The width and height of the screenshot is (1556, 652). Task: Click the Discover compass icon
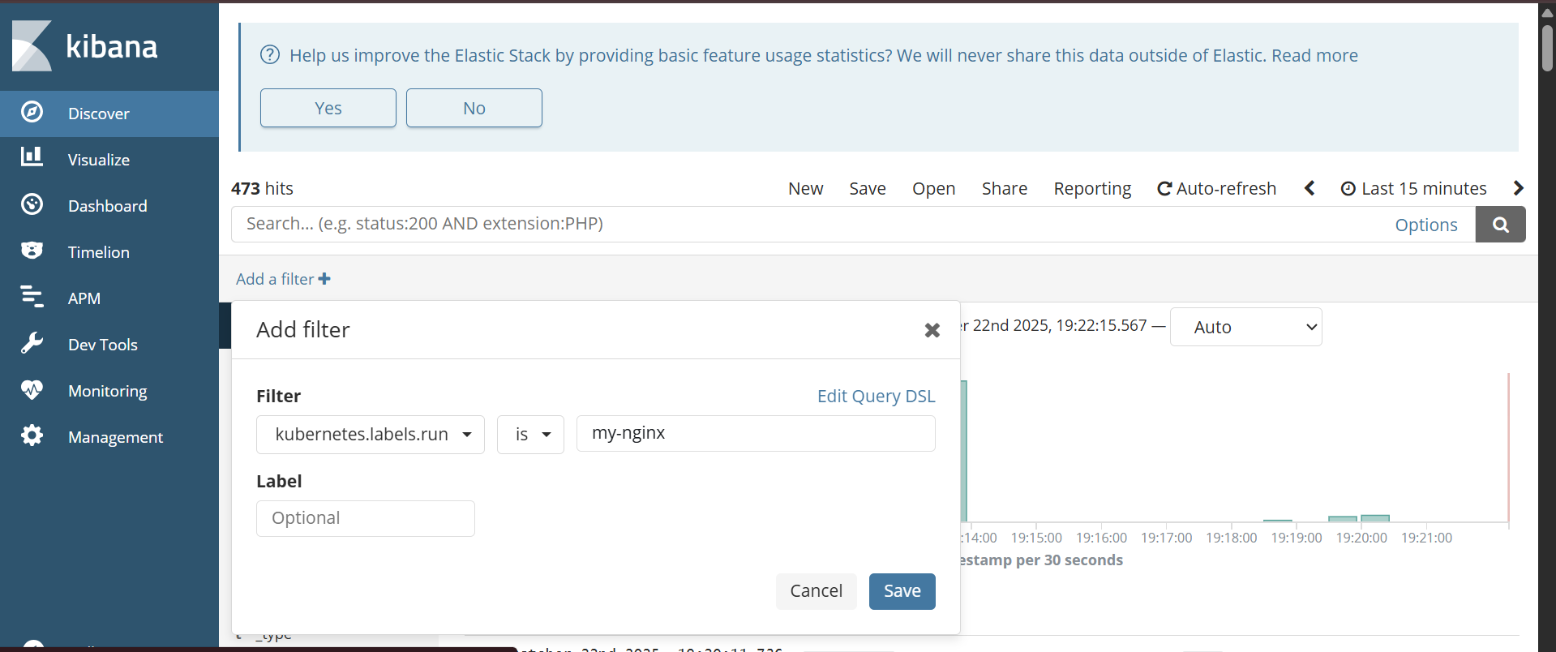32,112
